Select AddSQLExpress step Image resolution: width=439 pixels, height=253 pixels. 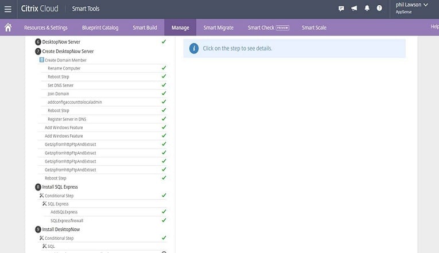(x=64, y=212)
